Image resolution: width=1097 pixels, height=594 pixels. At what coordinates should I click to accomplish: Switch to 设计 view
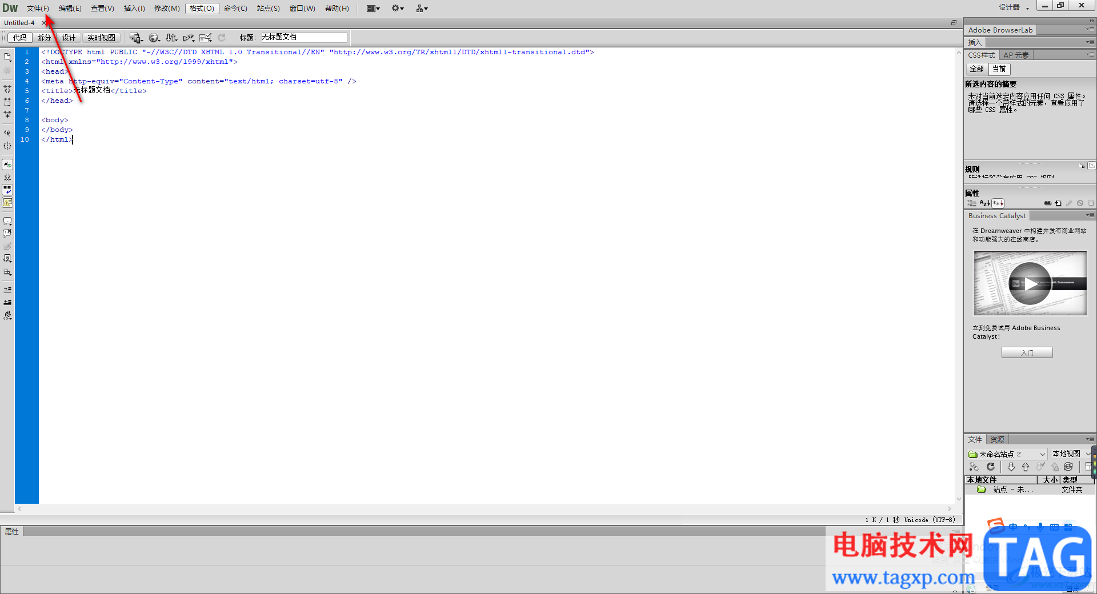[69, 38]
